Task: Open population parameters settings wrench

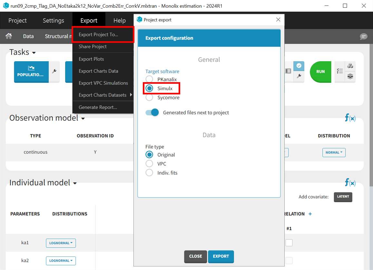Action: (x=54, y=72)
